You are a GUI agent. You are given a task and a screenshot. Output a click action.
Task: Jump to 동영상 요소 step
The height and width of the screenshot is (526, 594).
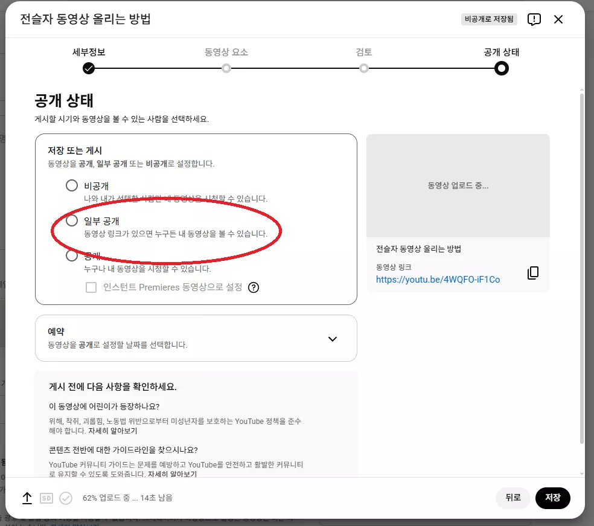pyautogui.click(x=226, y=69)
